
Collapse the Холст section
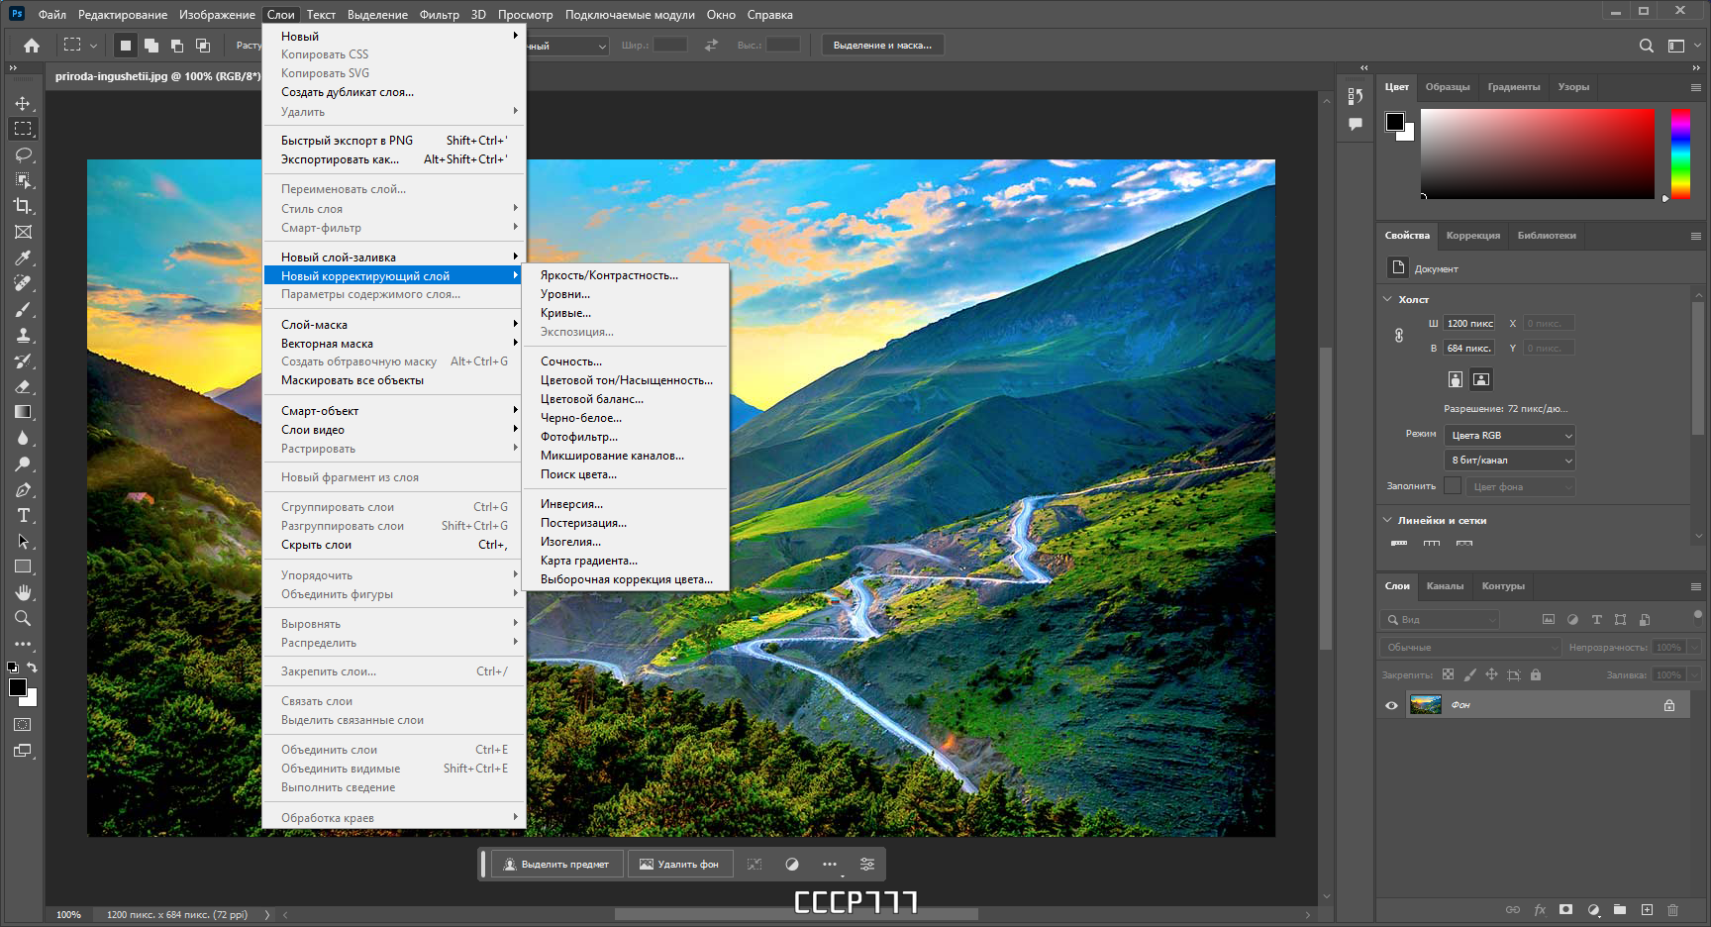[x=1387, y=299]
